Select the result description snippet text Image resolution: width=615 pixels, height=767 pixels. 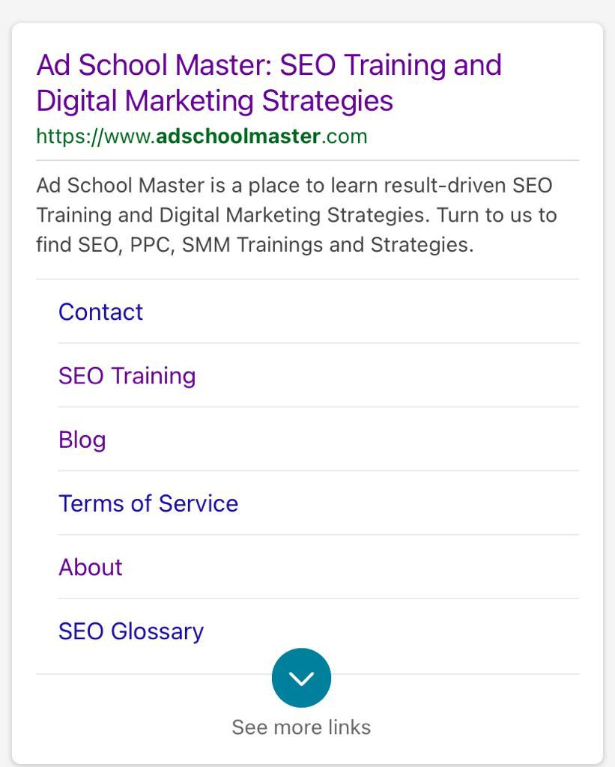[x=297, y=215]
